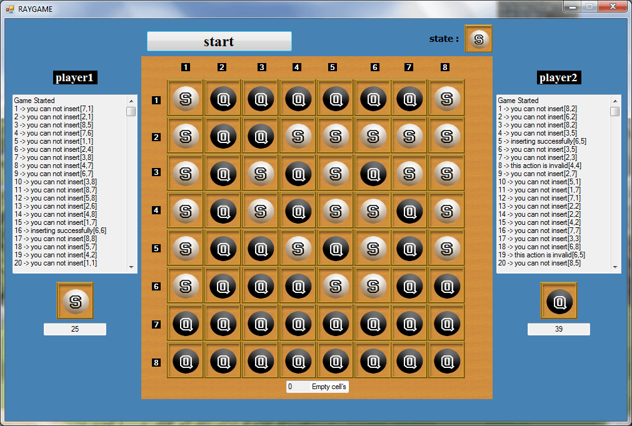The width and height of the screenshot is (632, 426).
Task: Click 'Game Started' in player1 log
Action: pyautogui.click(x=34, y=101)
